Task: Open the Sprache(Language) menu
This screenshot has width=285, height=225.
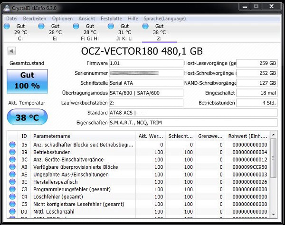Action: point(165,19)
